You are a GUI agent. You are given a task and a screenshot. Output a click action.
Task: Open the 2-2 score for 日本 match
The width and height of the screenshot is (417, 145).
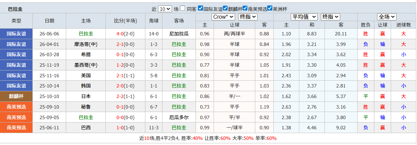tap(120, 96)
